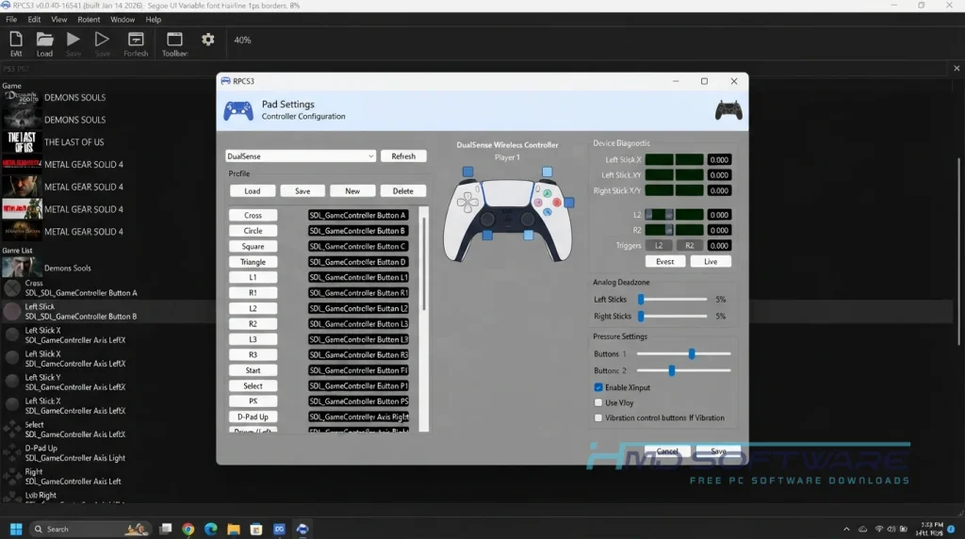Open the Help menu

[x=154, y=20]
